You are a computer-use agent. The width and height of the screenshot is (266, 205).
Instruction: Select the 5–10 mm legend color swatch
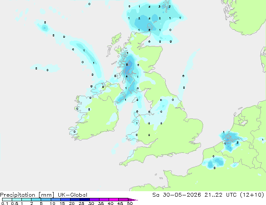[x=46, y=200]
